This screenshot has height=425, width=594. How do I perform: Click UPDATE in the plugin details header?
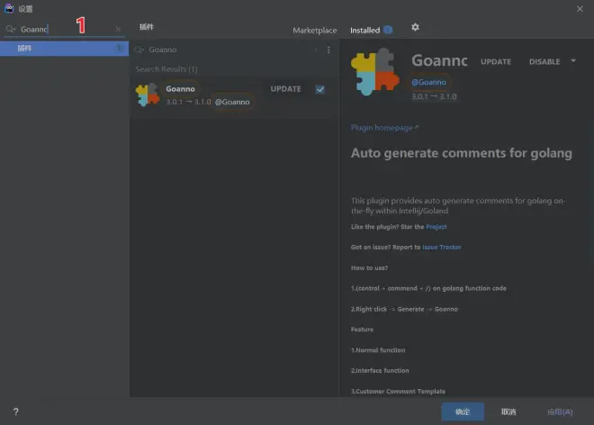coord(496,62)
